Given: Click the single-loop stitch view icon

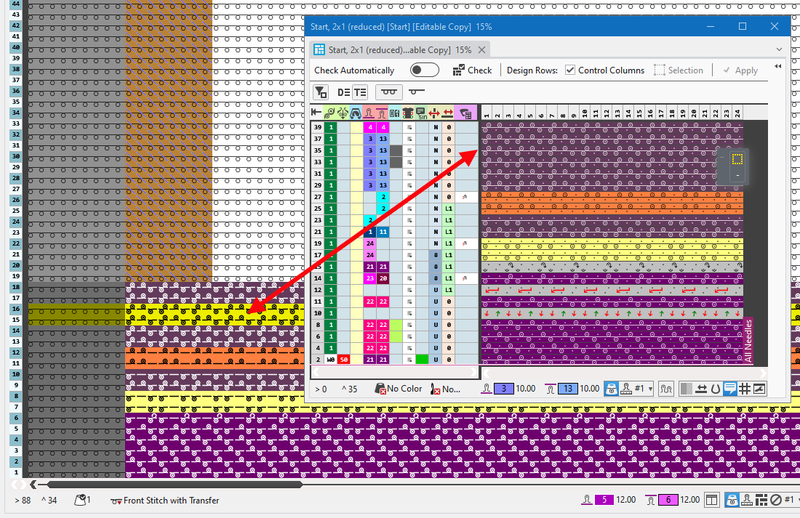Looking at the screenshot, I should (x=417, y=92).
